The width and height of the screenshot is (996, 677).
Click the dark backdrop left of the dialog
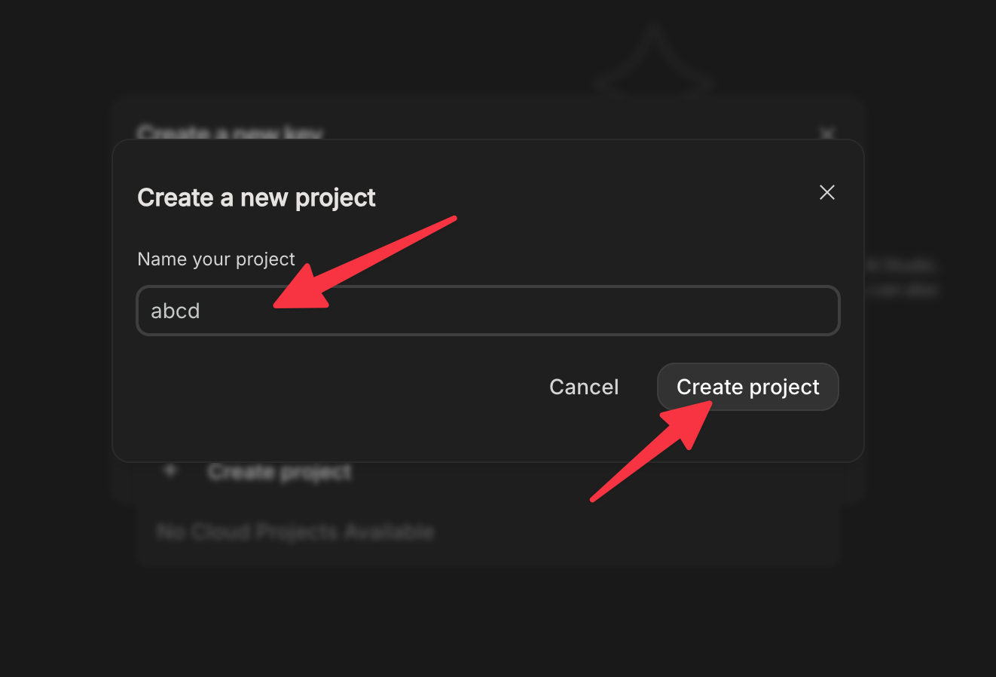point(54,339)
